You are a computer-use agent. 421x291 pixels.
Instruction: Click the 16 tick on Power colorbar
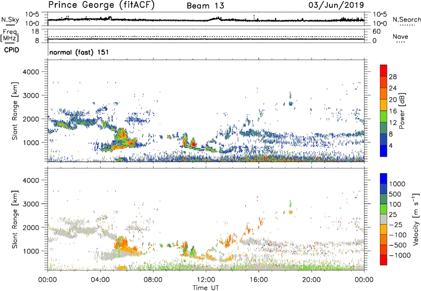[393, 111]
